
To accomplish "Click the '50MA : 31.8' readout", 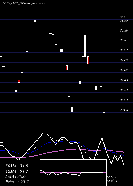I will (16, 166).
